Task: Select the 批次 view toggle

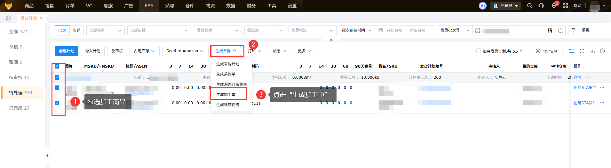Action: point(62,30)
